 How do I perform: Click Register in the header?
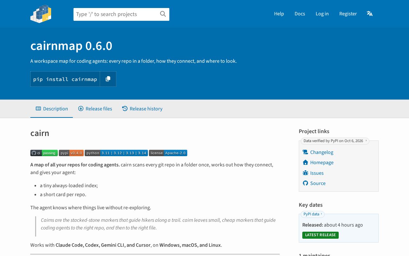pos(348,14)
